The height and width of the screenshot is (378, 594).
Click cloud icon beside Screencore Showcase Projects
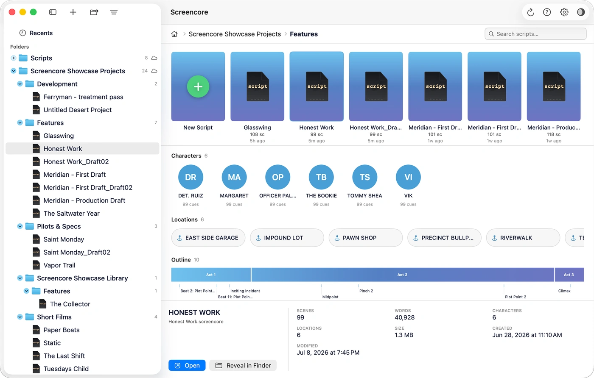tap(154, 71)
